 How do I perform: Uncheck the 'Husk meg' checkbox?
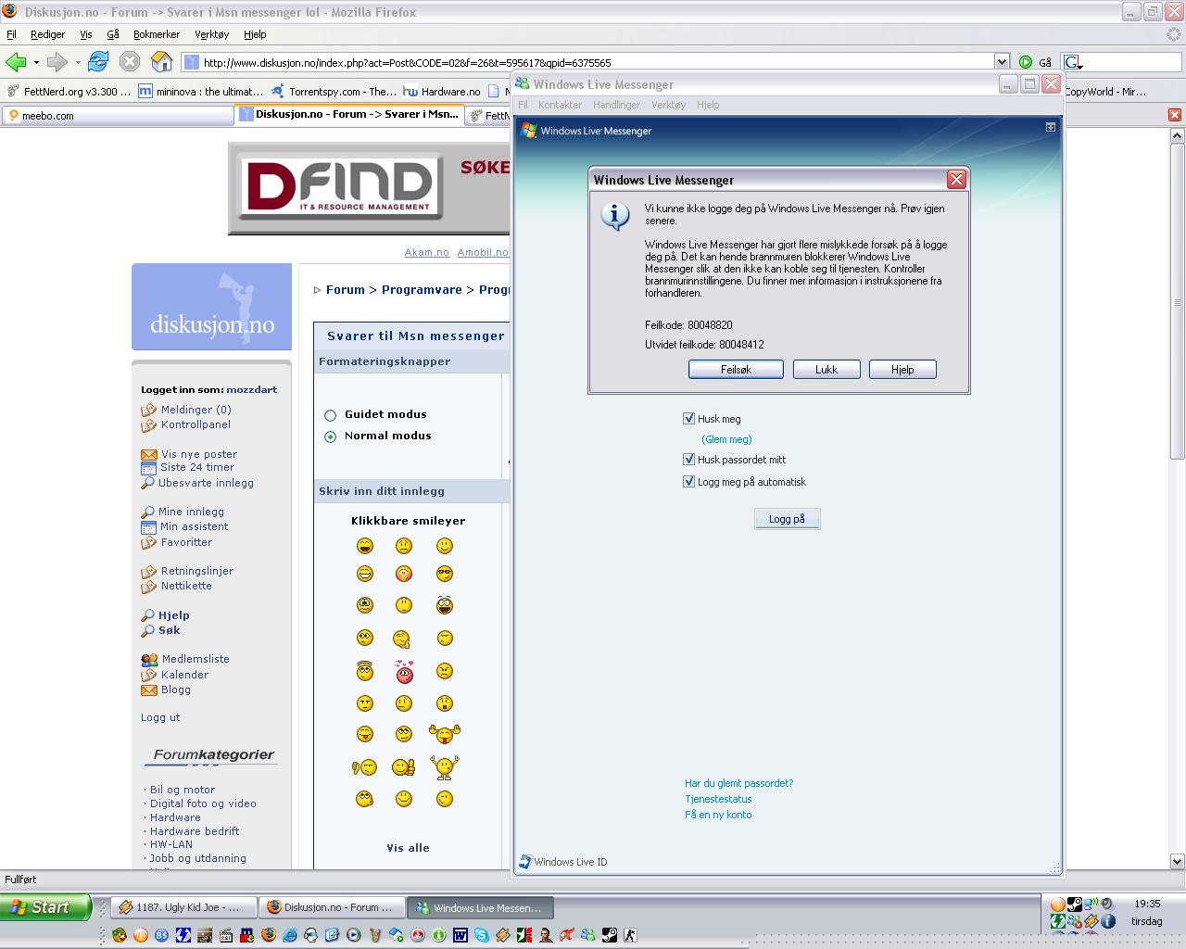[x=688, y=419]
